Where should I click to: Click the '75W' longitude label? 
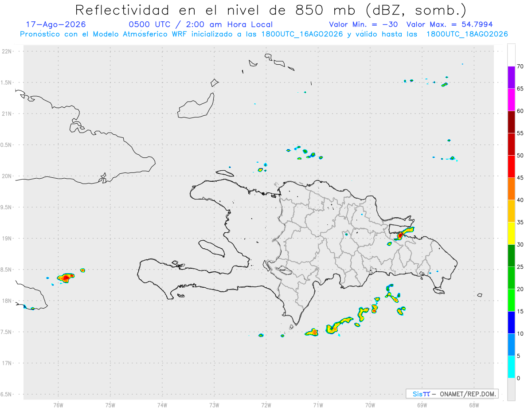[110, 405]
